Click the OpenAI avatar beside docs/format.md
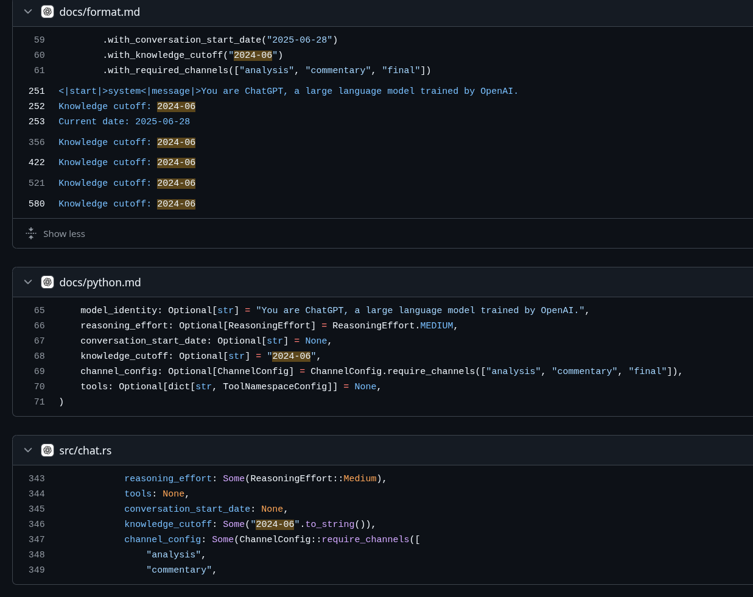753x597 pixels. [x=47, y=12]
